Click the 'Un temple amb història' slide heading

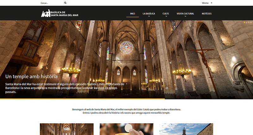click(31, 76)
